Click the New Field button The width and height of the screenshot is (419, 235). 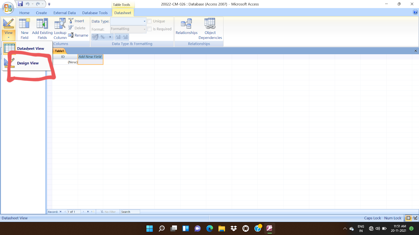pos(25,29)
